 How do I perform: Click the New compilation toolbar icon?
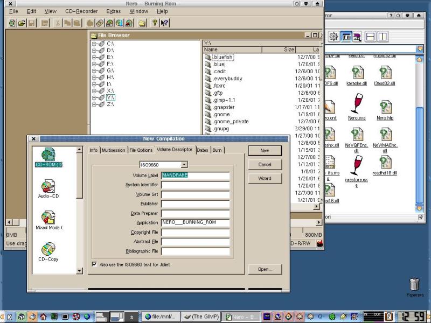[12, 23]
